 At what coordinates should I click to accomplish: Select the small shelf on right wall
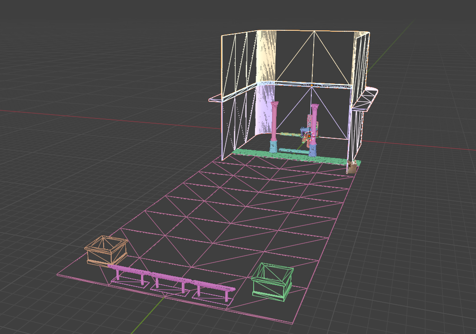pyautogui.click(x=367, y=98)
